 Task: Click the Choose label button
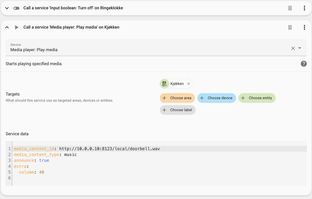pos(178,110)
